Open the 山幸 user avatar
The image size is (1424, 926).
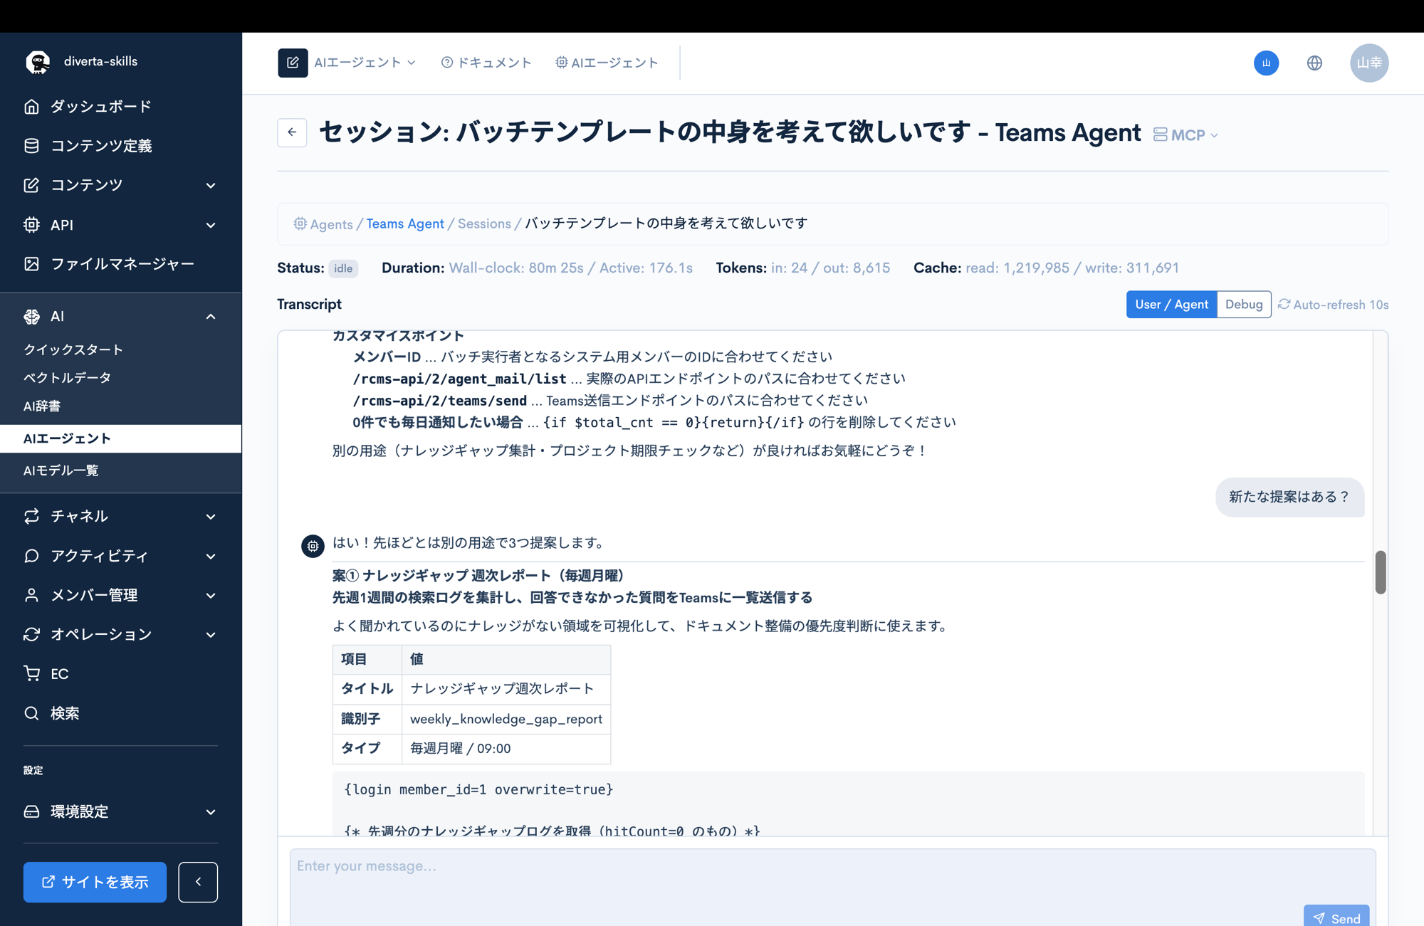(1368, 63)
